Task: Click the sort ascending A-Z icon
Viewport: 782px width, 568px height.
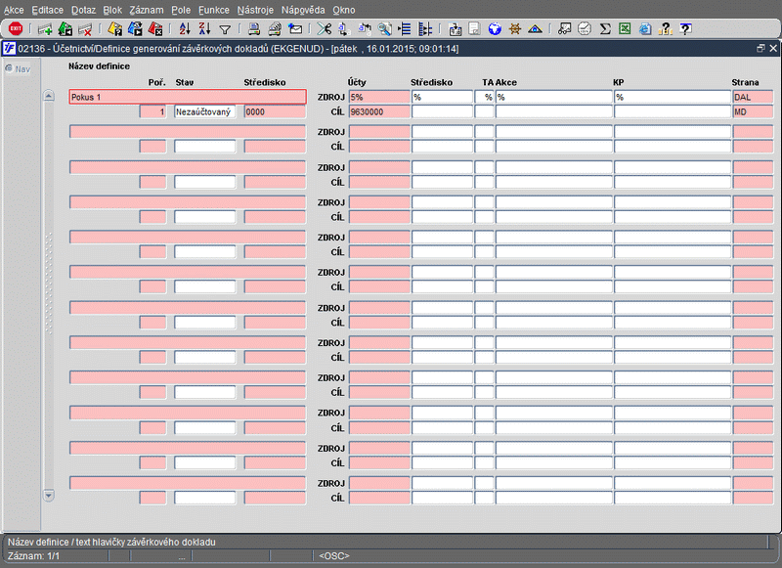Action: coord(184,29)
